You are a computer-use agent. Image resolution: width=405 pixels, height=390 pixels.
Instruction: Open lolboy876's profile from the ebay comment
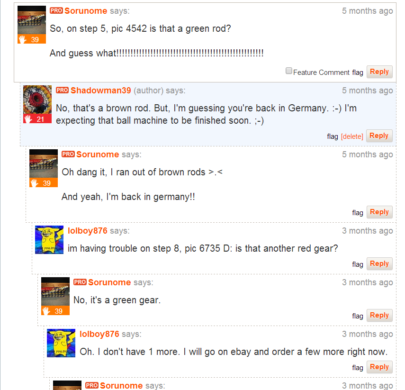point(99,334)
